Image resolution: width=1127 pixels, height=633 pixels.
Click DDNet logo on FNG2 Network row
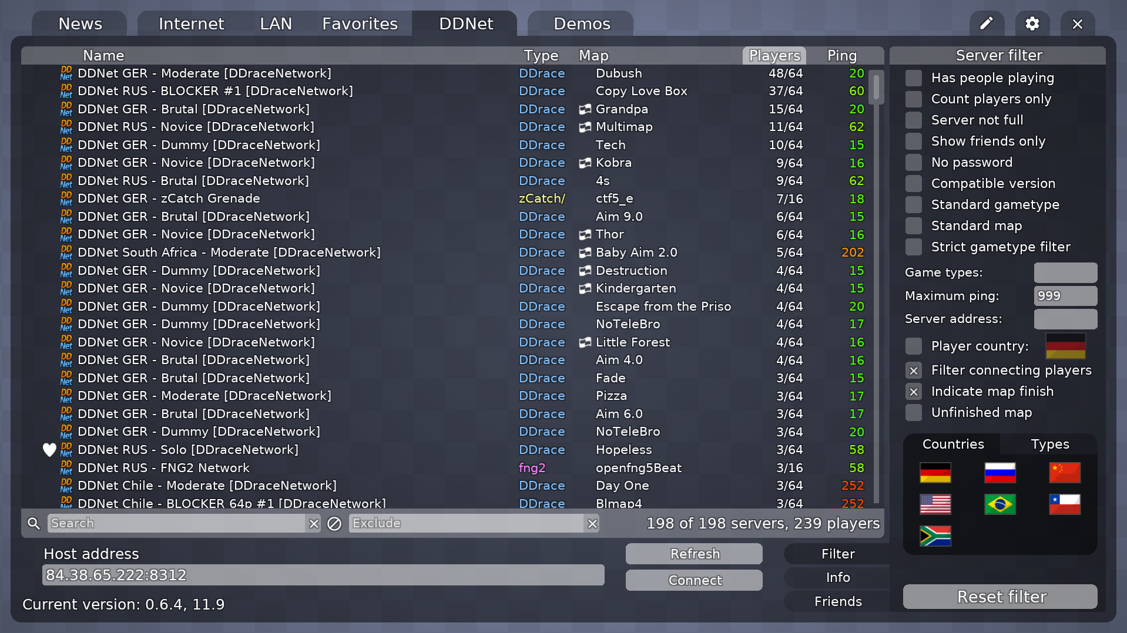66,468
